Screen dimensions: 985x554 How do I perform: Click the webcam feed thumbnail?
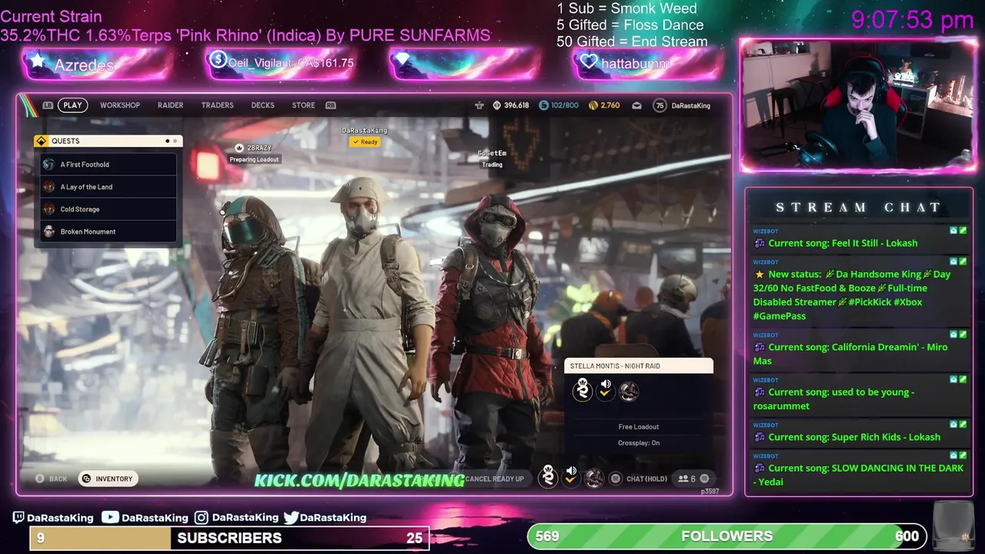[858, 104]
